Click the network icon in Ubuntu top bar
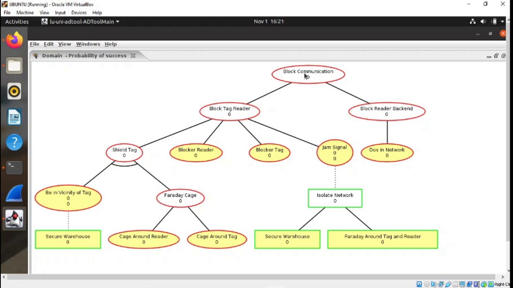The width and height of the screenshot is (513, 288). (473, 22)
